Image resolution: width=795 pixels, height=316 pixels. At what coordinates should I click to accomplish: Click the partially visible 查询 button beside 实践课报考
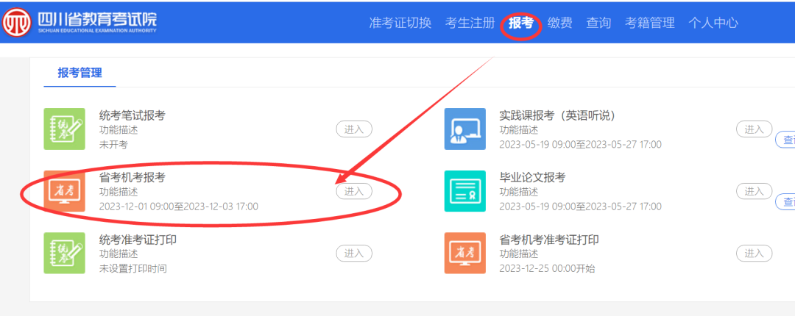coord(785,140)
